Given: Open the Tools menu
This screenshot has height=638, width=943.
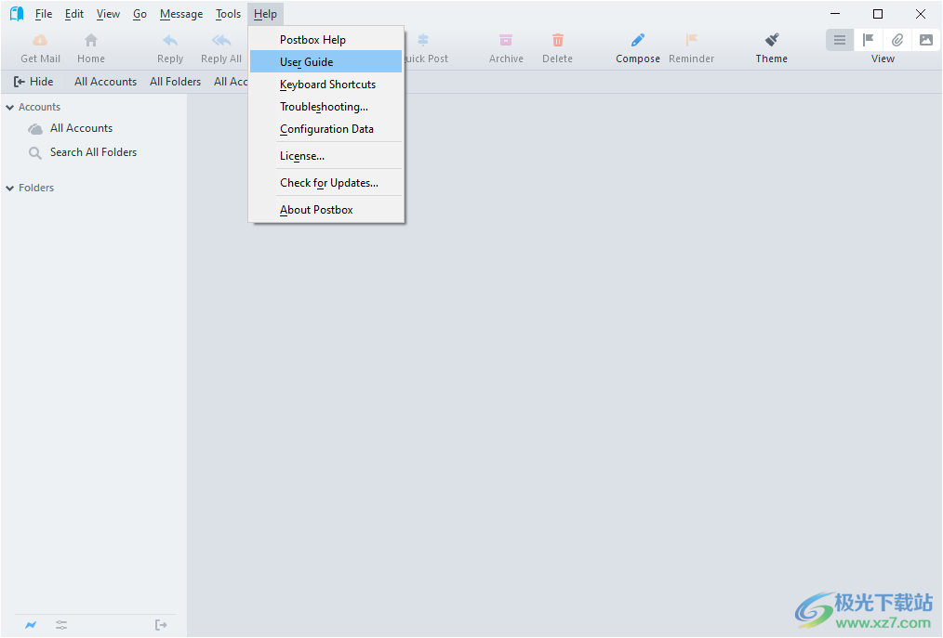Looking at the screenshot, I should point(228,14).
